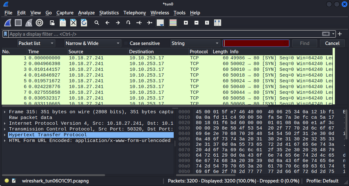349x186 pixels.
Task: Zoom in packet text
Action: tap(186, 23)
